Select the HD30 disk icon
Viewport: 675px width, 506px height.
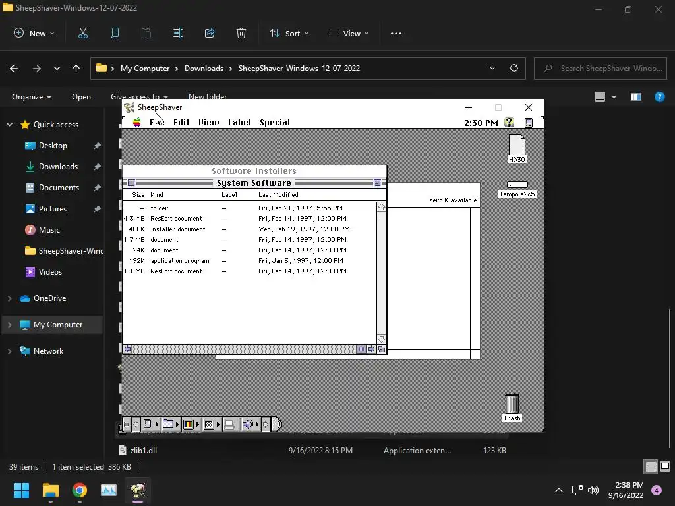click(x=517, y=148)
